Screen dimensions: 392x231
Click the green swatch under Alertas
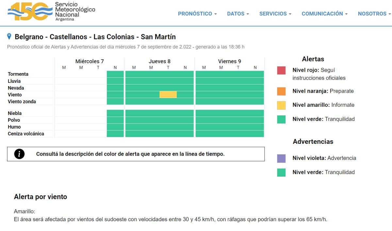[x=281, y=119]
